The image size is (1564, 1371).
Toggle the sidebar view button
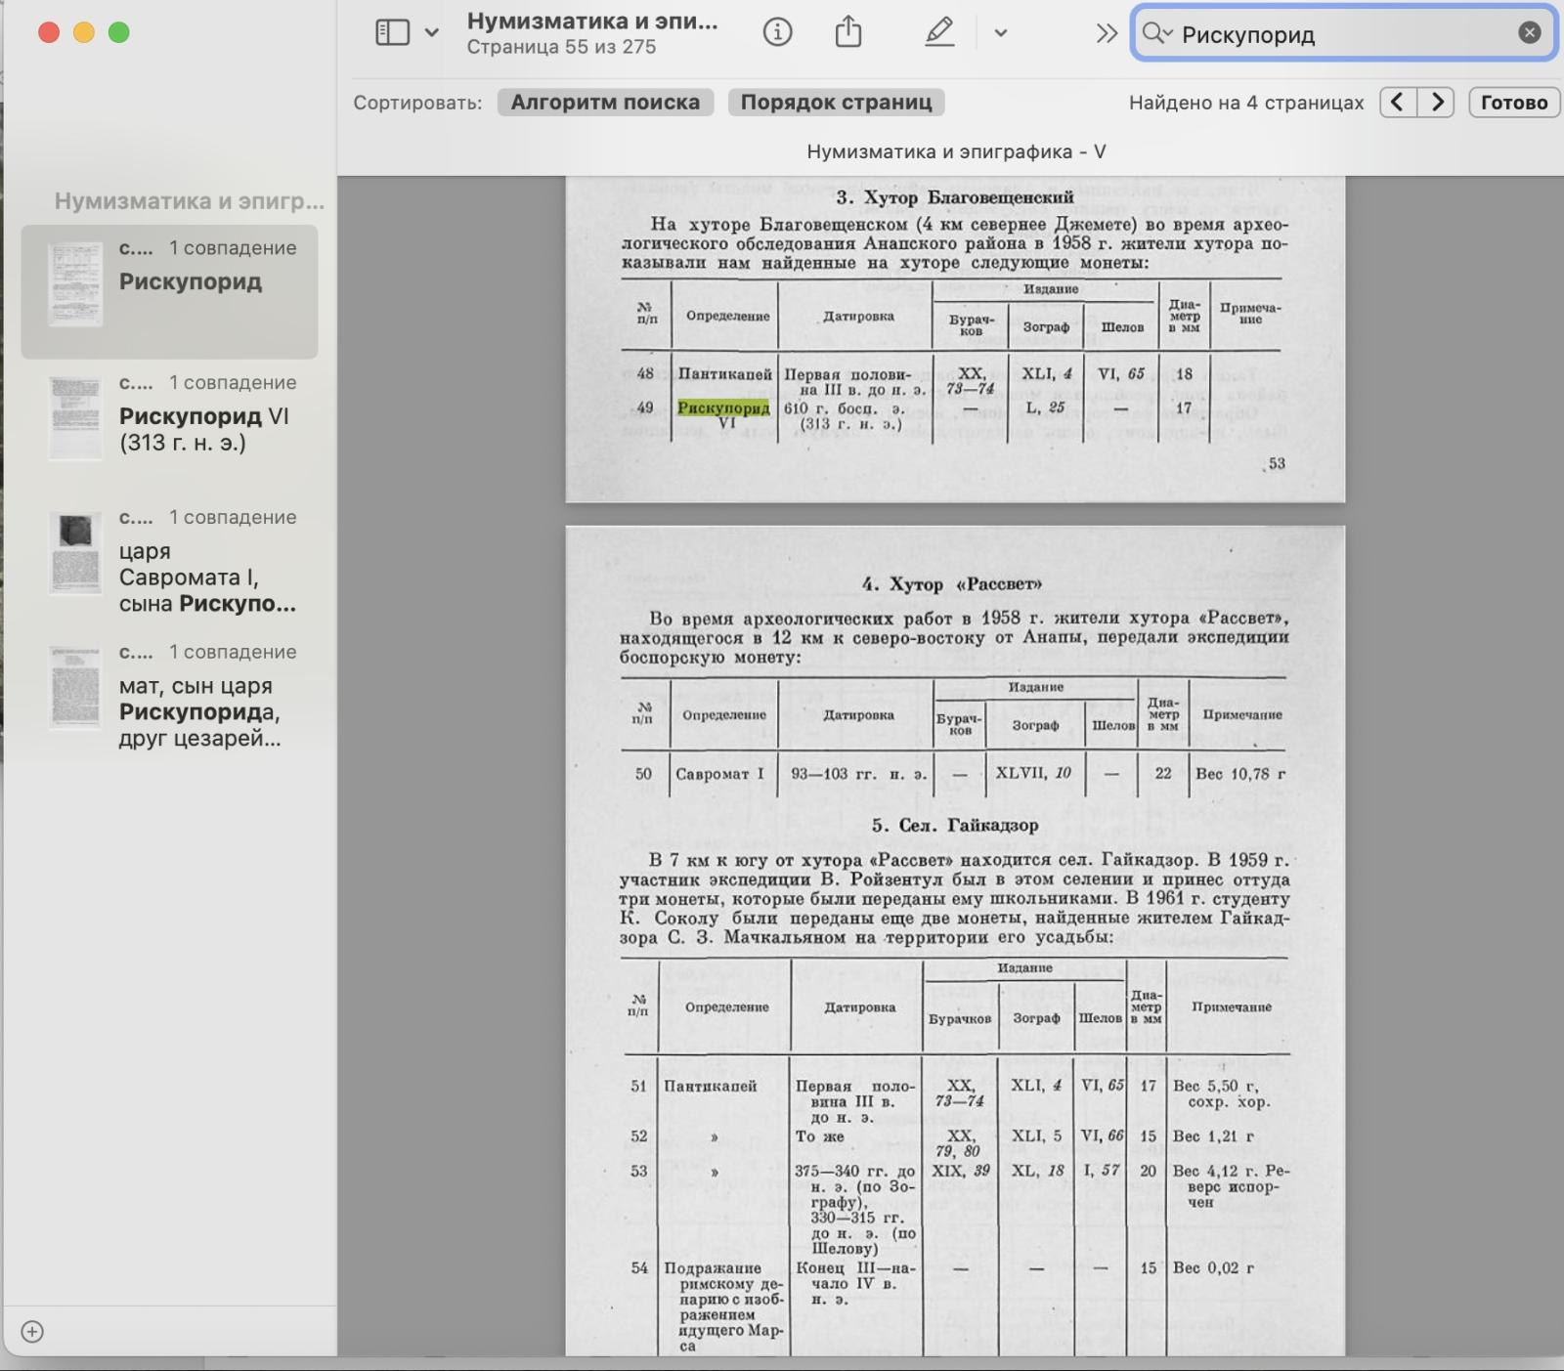[x=392, y=33]
